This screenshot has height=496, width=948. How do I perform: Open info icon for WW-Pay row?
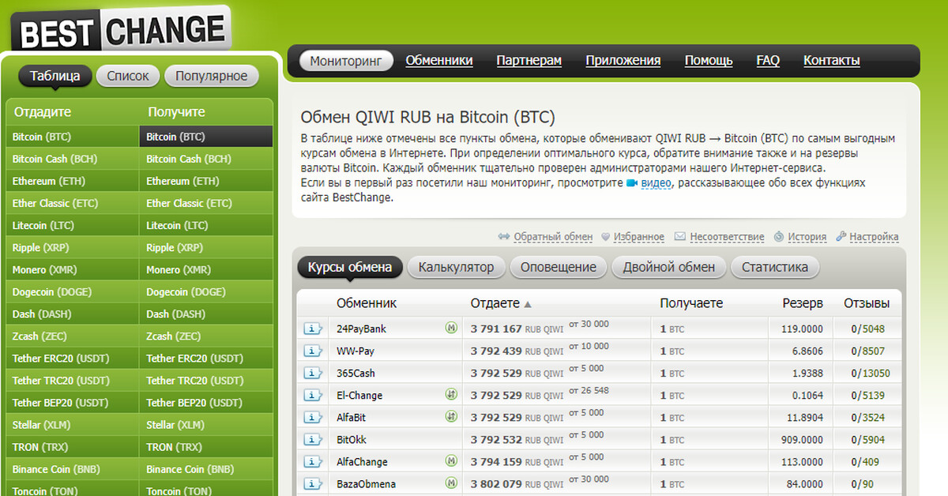312,351
